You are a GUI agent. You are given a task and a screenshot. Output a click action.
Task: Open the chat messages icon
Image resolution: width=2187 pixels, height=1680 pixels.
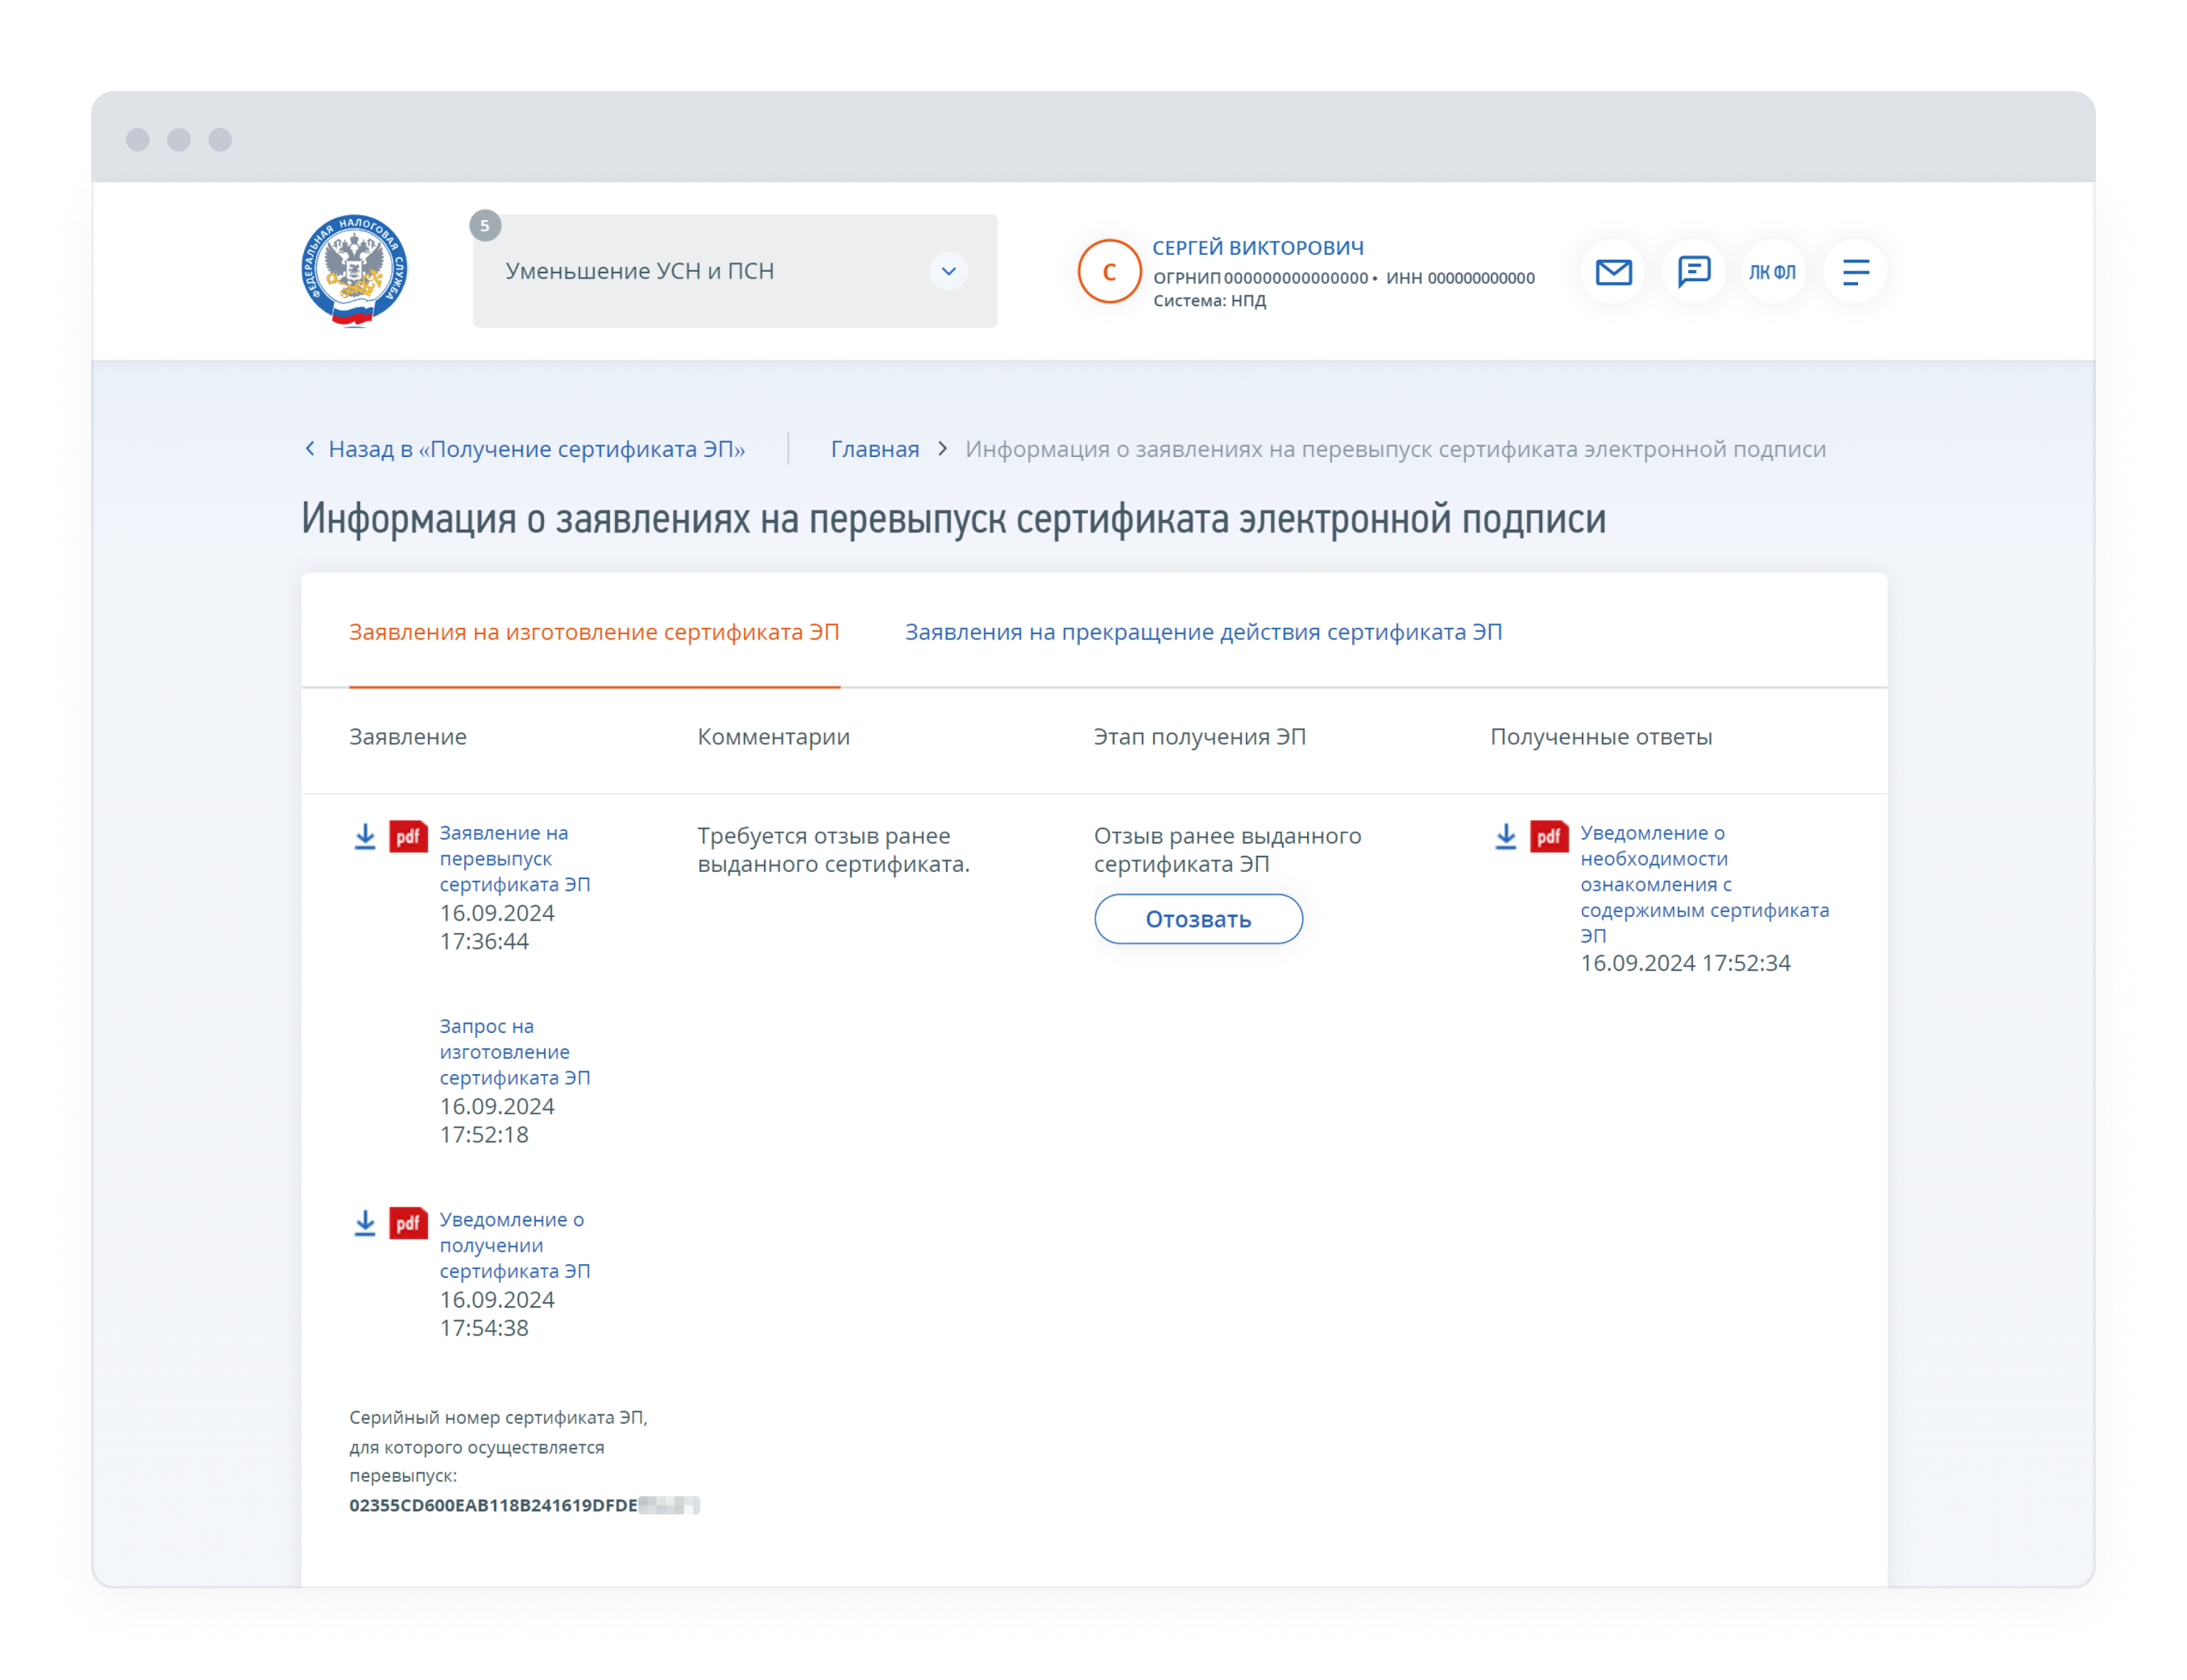1693,271
